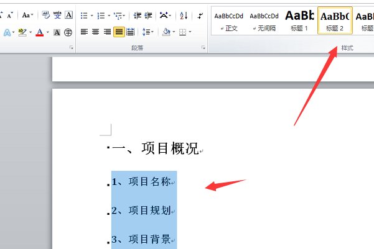The height and width of the screenshot is (249, 374).
Task: Apply the 标题 2 style
Action: 335,20
